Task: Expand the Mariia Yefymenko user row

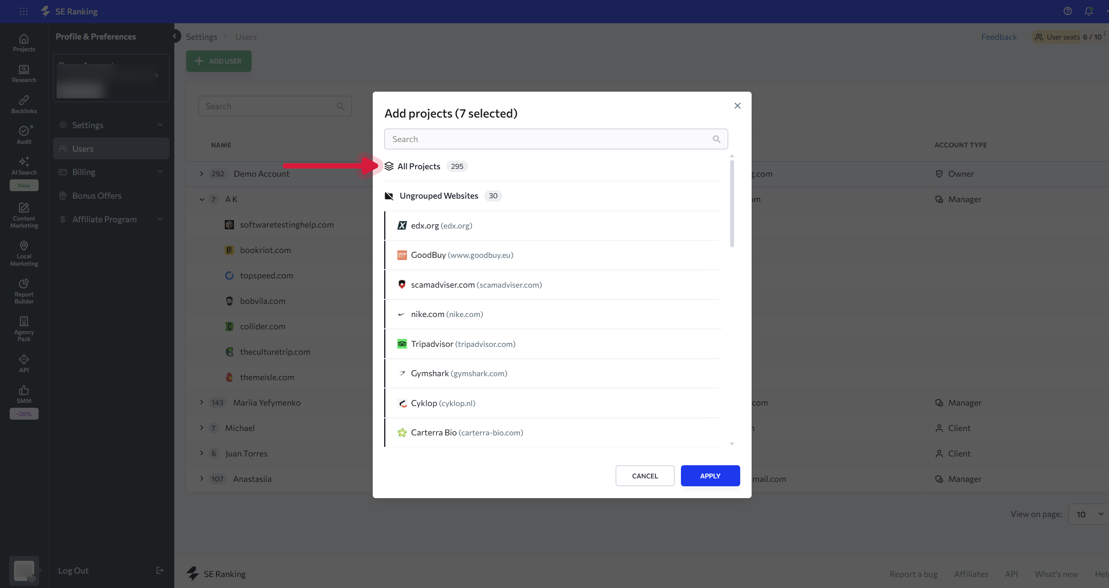Action: point(202,403)
